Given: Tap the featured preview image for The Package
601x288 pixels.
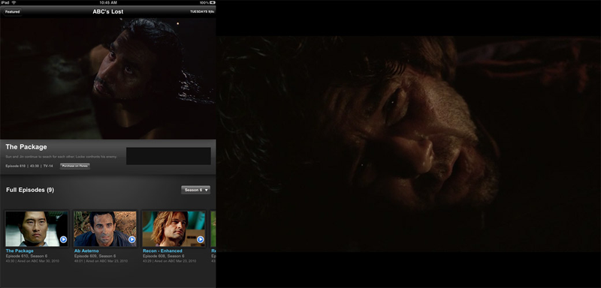Looking at the screenshot, I should click(107, 79).
